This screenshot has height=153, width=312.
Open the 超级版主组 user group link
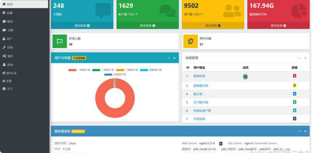click(x=201, y=85)
